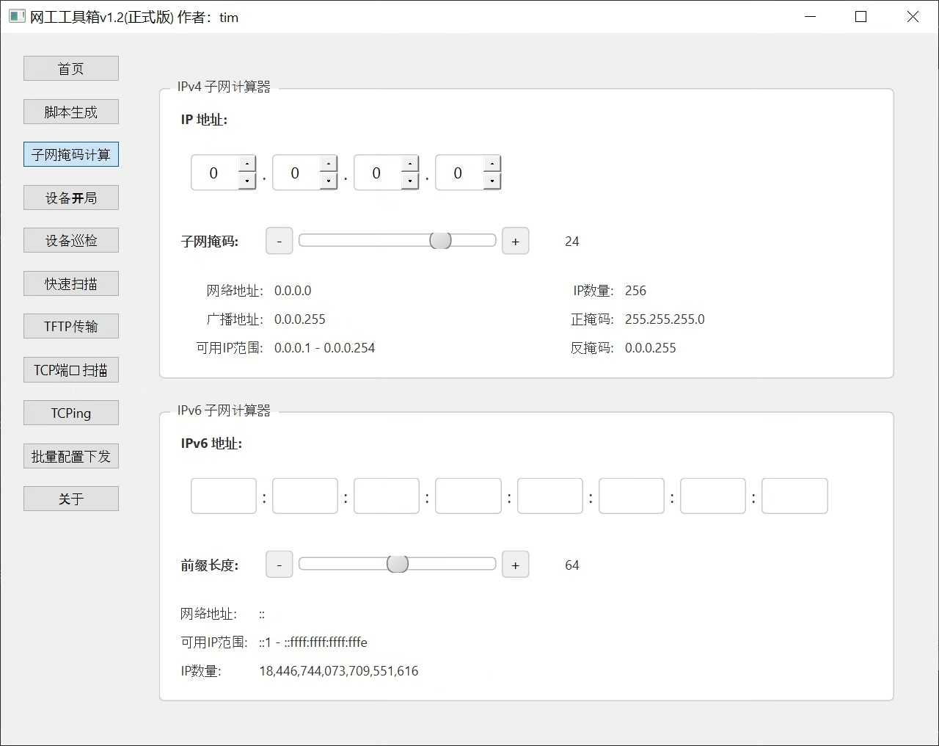This screenshot has width=939, height=746.
Task: Open the 快速扫描 tool
Action: coord(71,284)
